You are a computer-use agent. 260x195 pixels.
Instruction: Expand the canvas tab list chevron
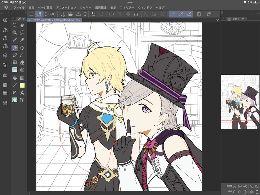point(217,20)
